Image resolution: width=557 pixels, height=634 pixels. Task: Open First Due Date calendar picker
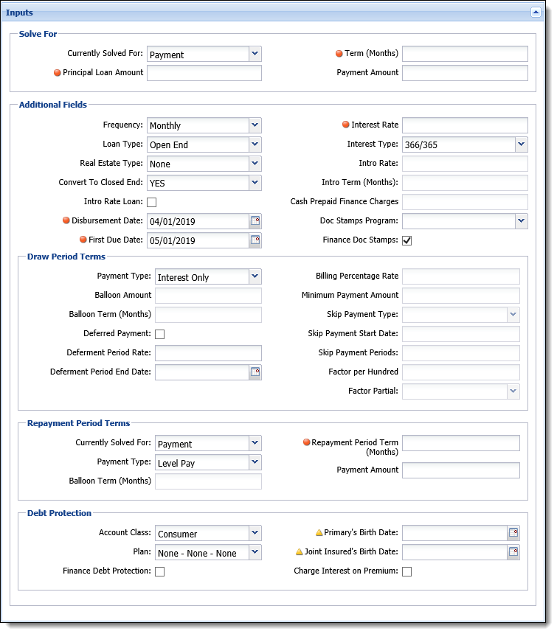click(255, 240)
